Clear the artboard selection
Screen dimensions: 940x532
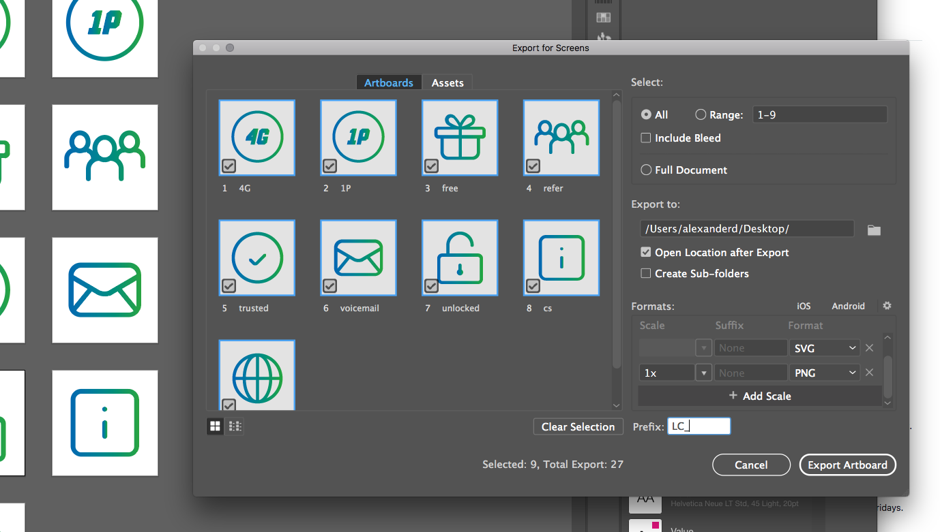click(578, 426)
